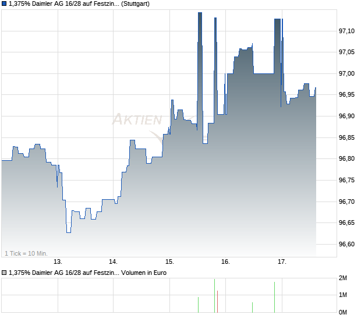Click the volume axis label 2M
The width and height of the screenshot is (361, 318).
pos(343,278)
